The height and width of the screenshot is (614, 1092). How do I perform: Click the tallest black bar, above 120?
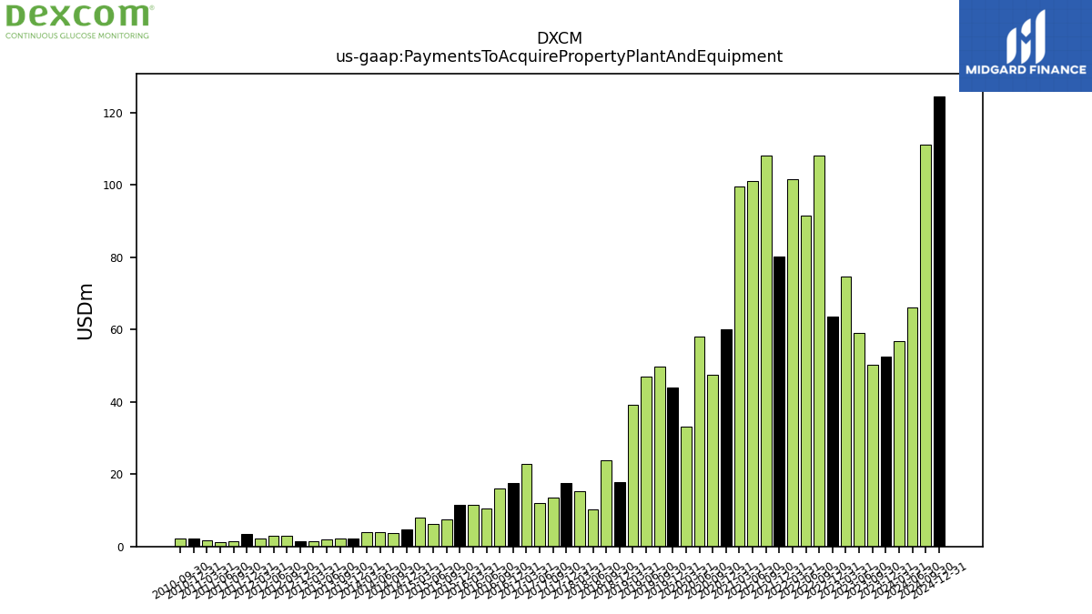coord(939,321)
